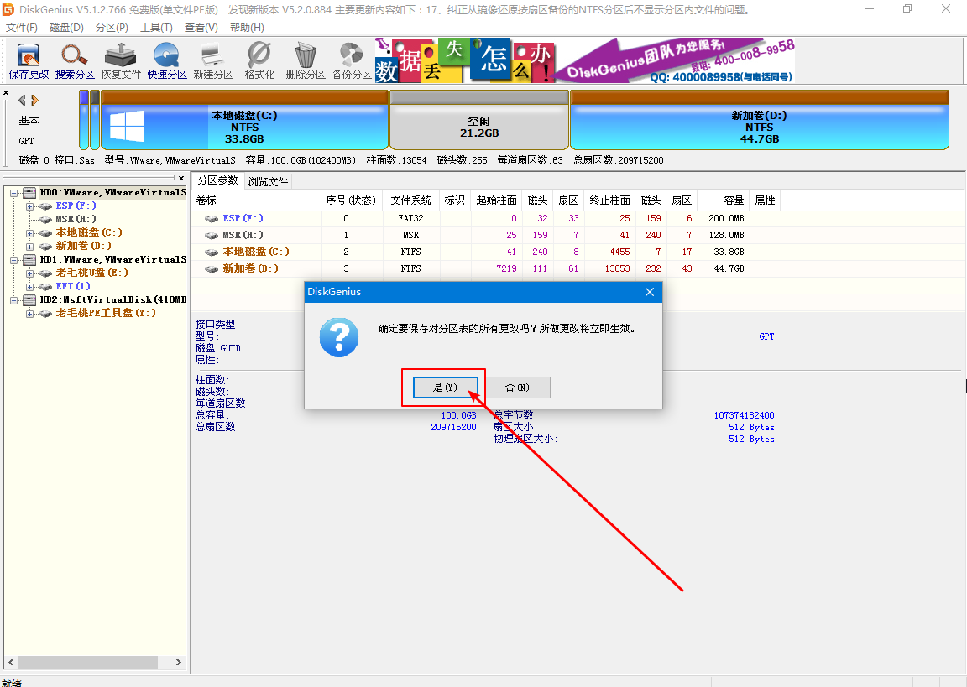967x687 pixels.
Task: Click the 容量 column header
Action: pos(723,200)
